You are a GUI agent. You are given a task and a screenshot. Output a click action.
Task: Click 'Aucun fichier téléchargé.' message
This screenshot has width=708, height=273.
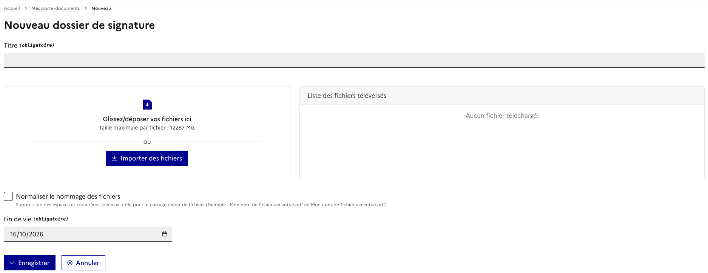point(502,116)
